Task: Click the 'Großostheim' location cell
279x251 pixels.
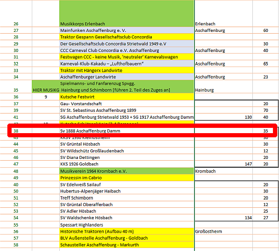Action: coord(224,231)
